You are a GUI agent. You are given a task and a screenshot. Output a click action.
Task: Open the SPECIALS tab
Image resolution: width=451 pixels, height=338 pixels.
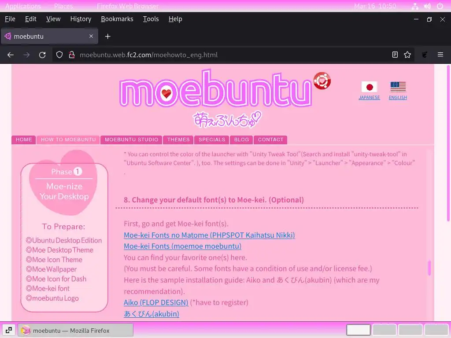[x=212, y=140]
